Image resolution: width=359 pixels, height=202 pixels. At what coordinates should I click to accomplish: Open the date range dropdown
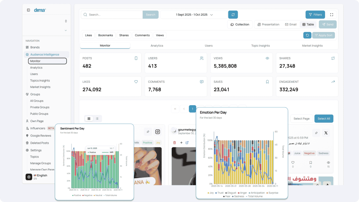click(x=194, y=15)
